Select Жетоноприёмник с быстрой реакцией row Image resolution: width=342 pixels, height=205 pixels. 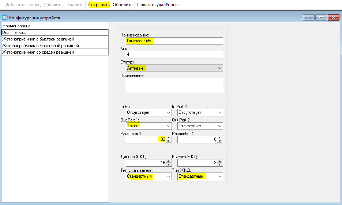pos(55,39)
